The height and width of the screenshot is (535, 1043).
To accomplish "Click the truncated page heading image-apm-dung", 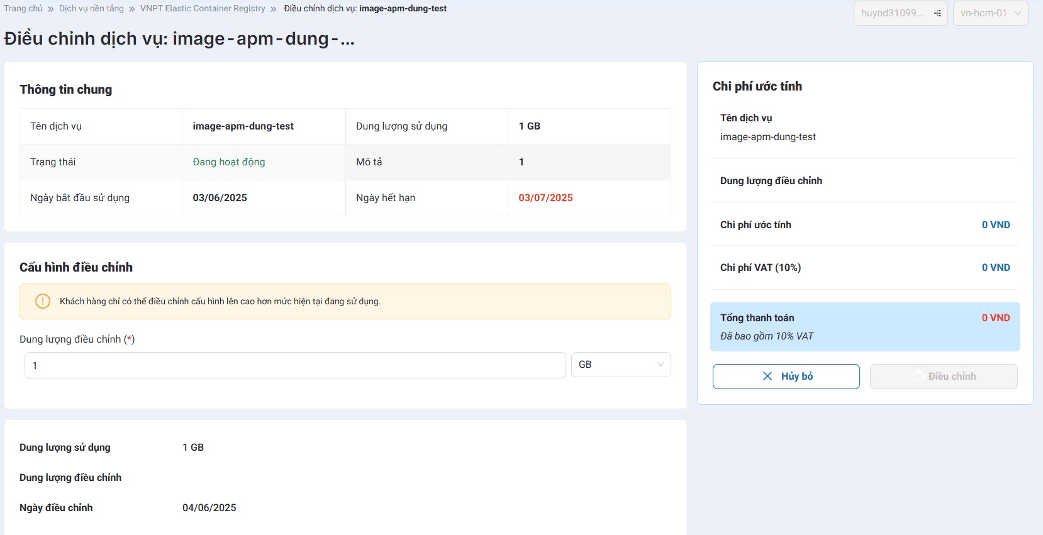I will (x=179, y=39).
